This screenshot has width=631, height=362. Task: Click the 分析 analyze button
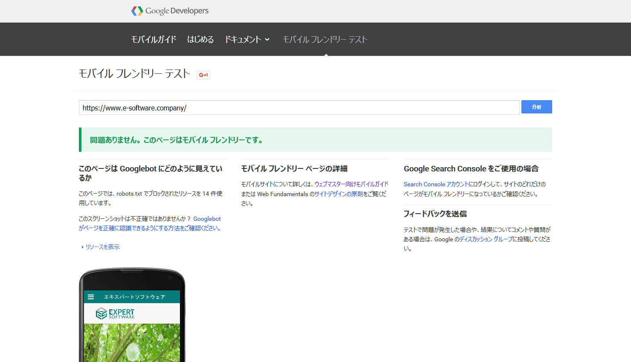coord(536,107)
